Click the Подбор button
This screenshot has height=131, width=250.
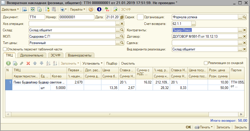pos(112,63)
